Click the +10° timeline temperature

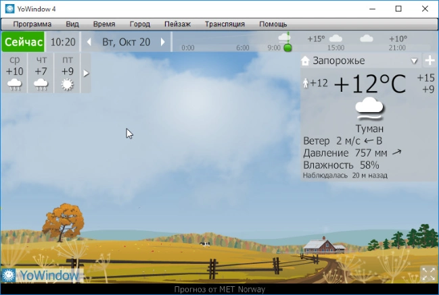398,39
